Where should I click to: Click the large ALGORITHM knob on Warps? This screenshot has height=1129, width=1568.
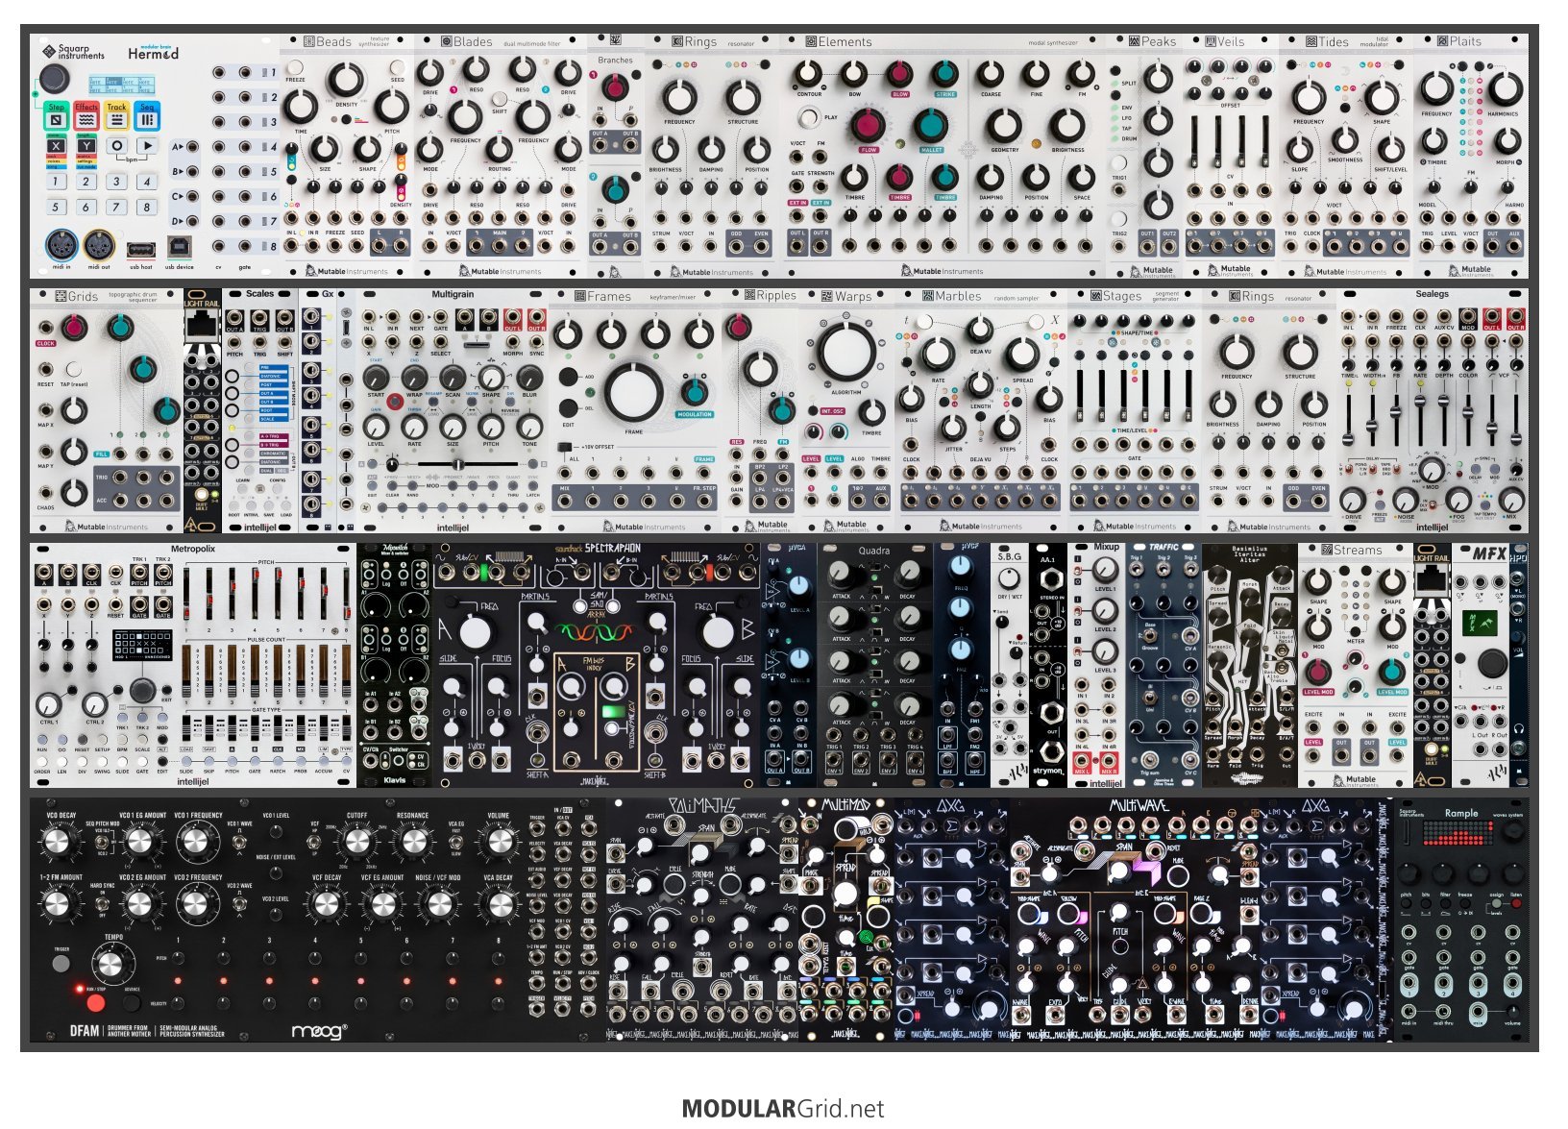[846, 351]
